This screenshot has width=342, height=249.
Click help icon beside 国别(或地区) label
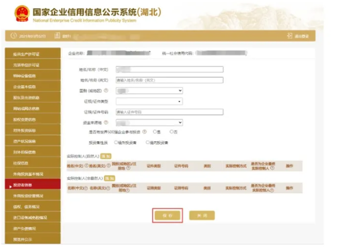point(105,90)
